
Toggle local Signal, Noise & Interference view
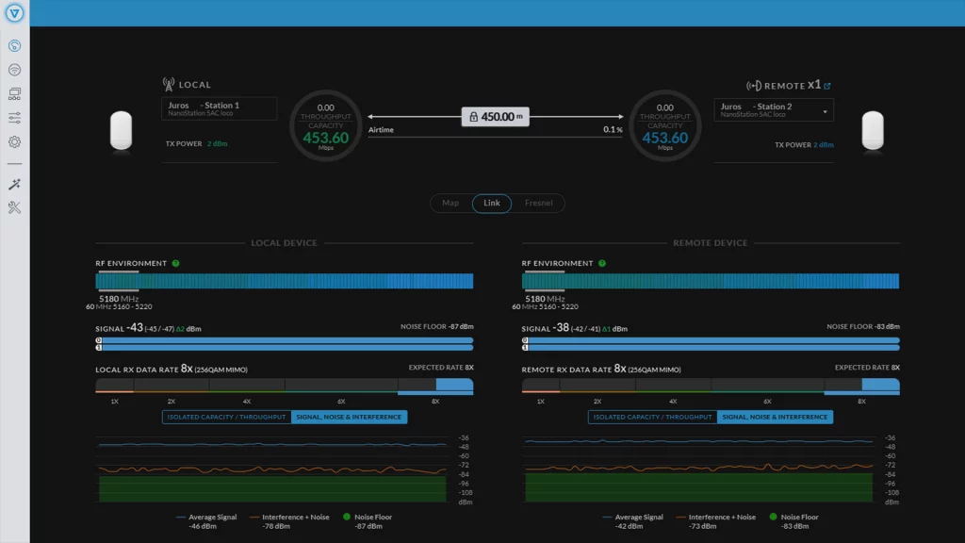coord(350,417)
